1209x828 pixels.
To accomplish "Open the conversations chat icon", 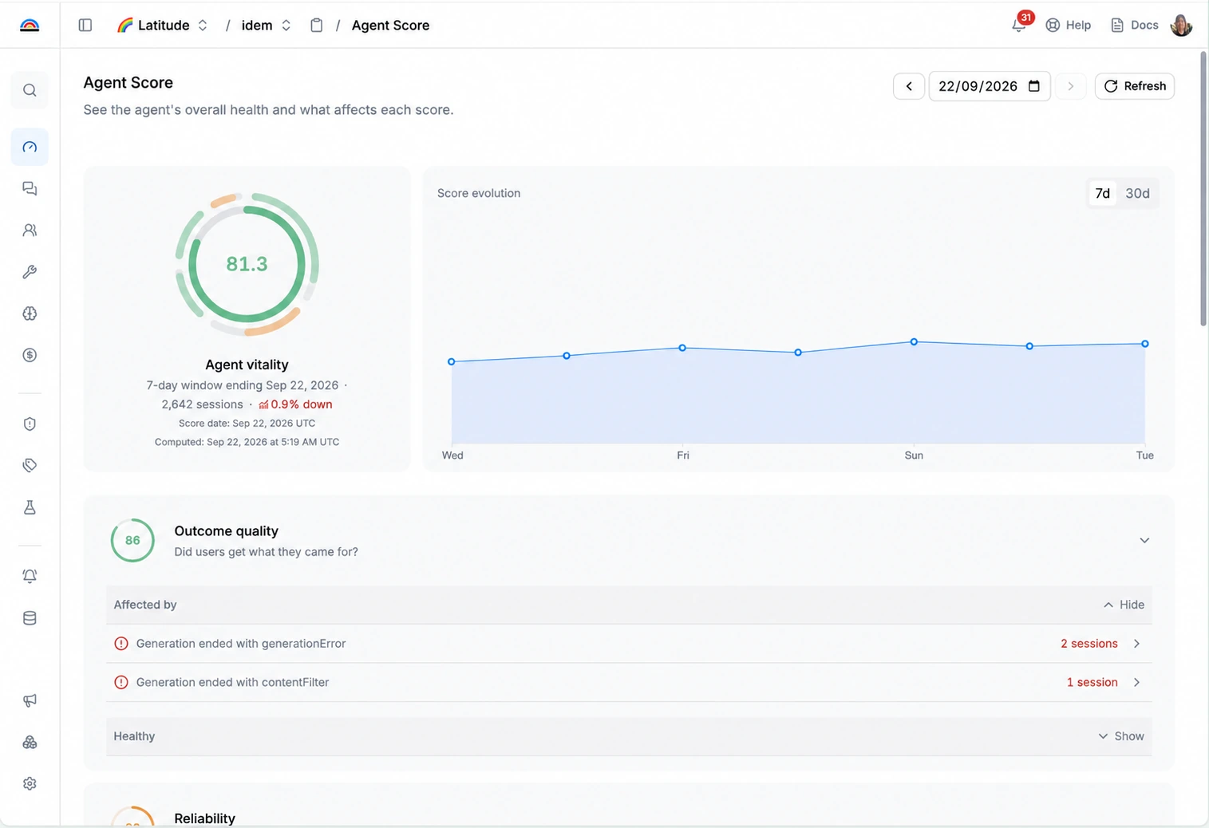I will [x=30, y=188].
